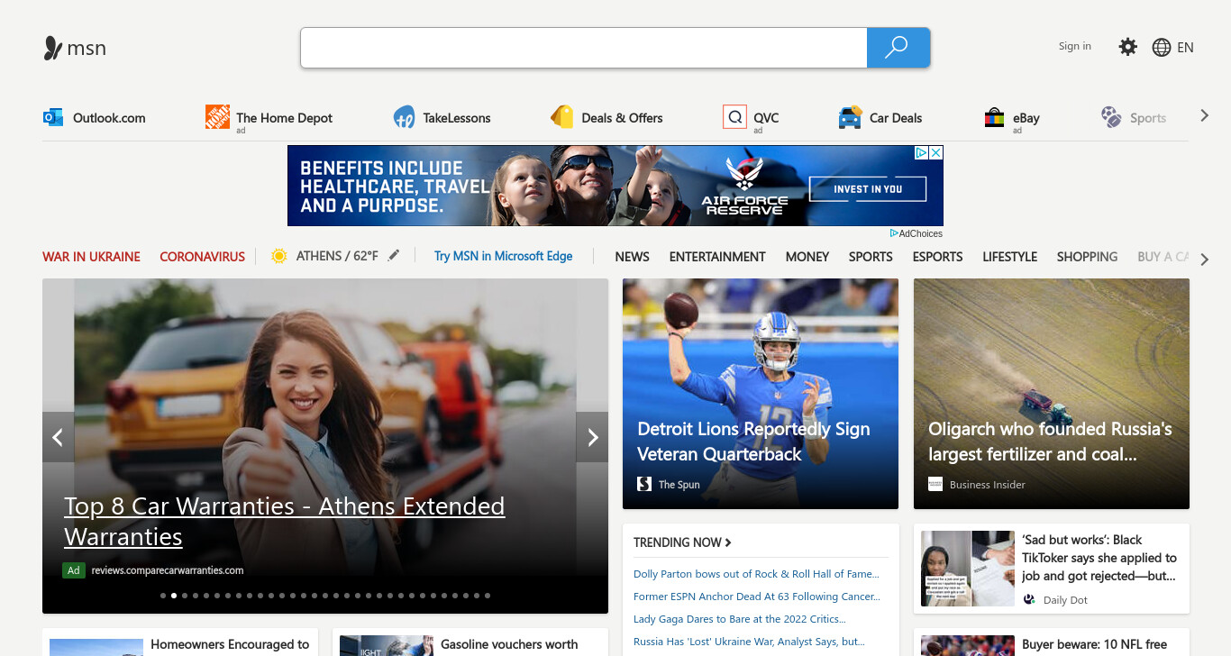Open Former ESPN Anchor Dead story
Image resolution: width=1231 pixels, height=656 pixels.
coord(757,597)
